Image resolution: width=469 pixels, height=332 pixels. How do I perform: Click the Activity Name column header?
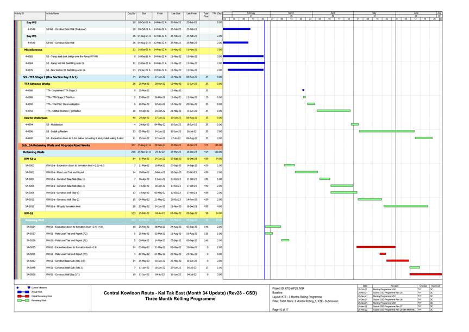53,13
